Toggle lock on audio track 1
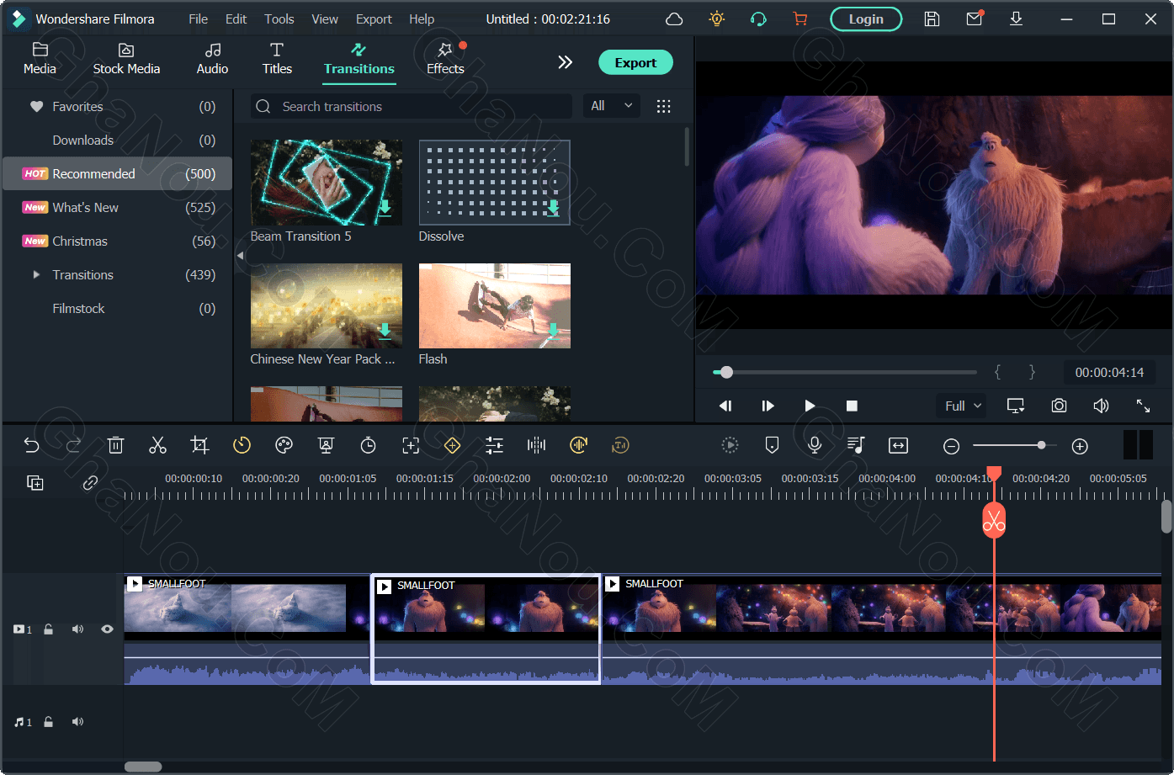The width and height of the screenshot is (1174, 775). pyautogui.click(x=49, y=722)
